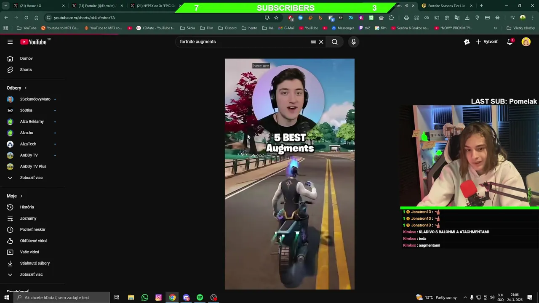Open the Film bookmarks folder
Image resolution: width=539 pixels, height=303 pixels.
click(x=207, y=28)
